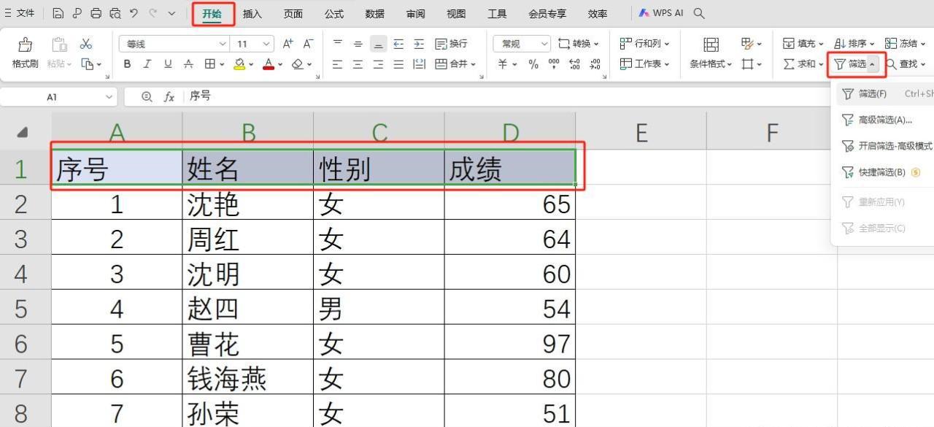This screenshot has width=934, height=427.
Task: Click the cell borders icon
Action: [x=210, y=64]
